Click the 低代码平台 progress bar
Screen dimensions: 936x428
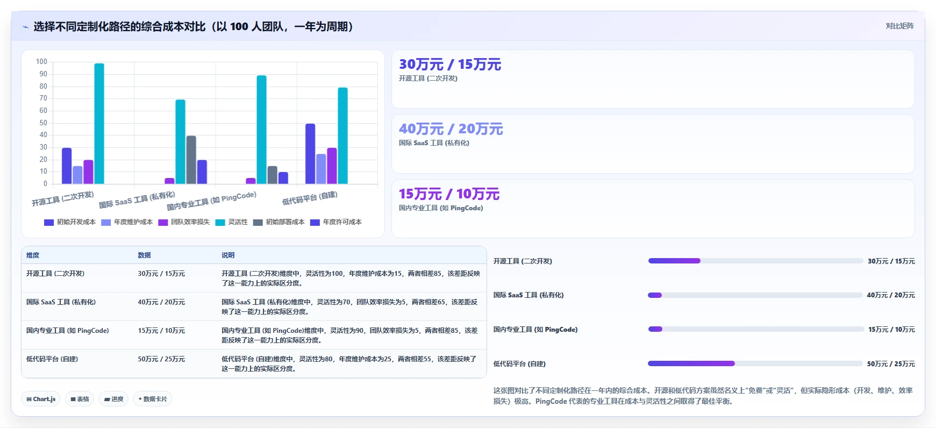pyautogui.click(x=755, y=363)
